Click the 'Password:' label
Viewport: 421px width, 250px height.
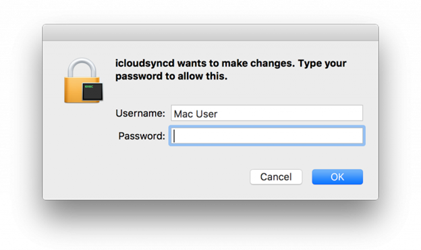click(x=142, y=136)
